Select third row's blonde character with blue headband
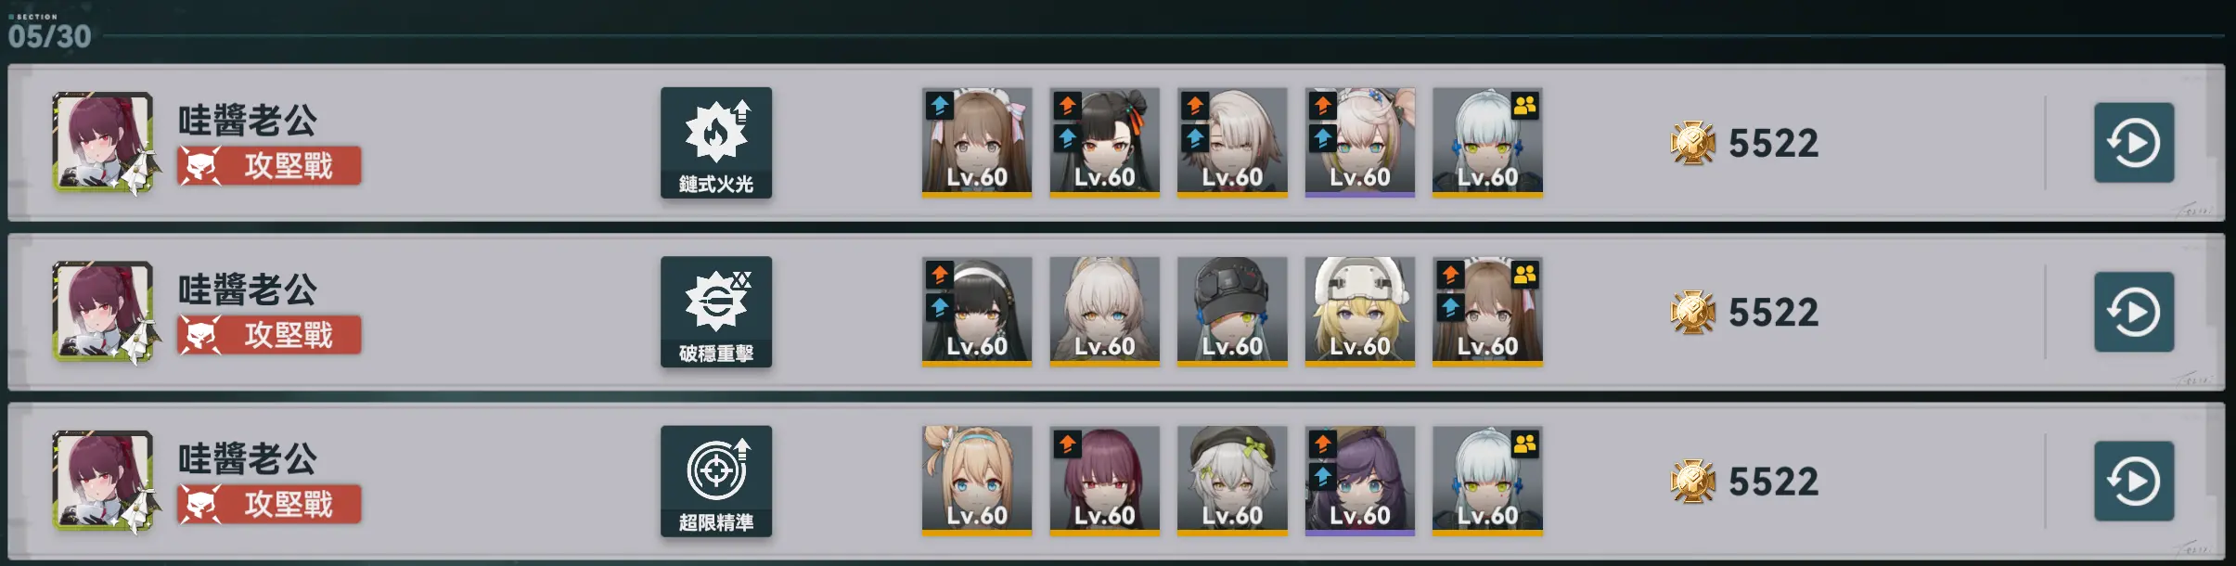 (977, 482)
